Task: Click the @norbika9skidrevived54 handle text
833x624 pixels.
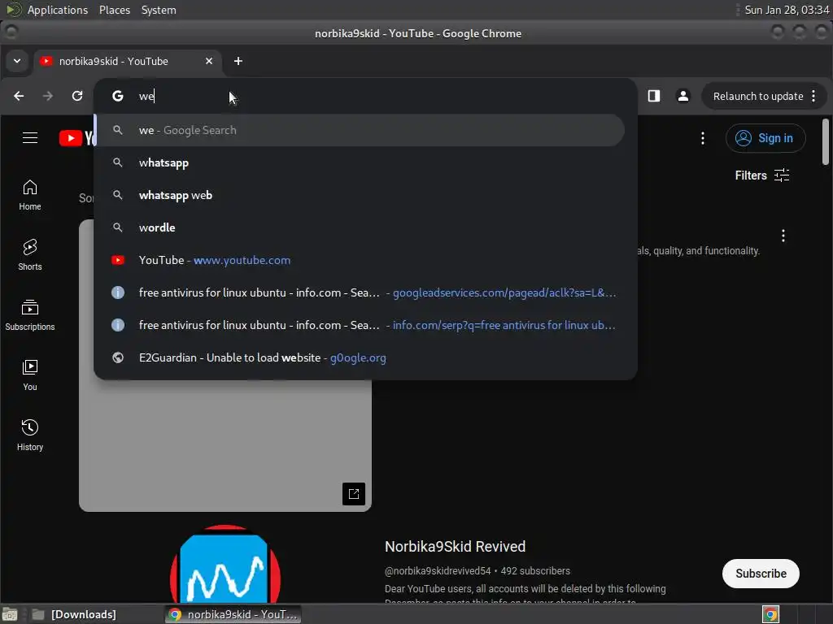Action: [x=438, y=571]
